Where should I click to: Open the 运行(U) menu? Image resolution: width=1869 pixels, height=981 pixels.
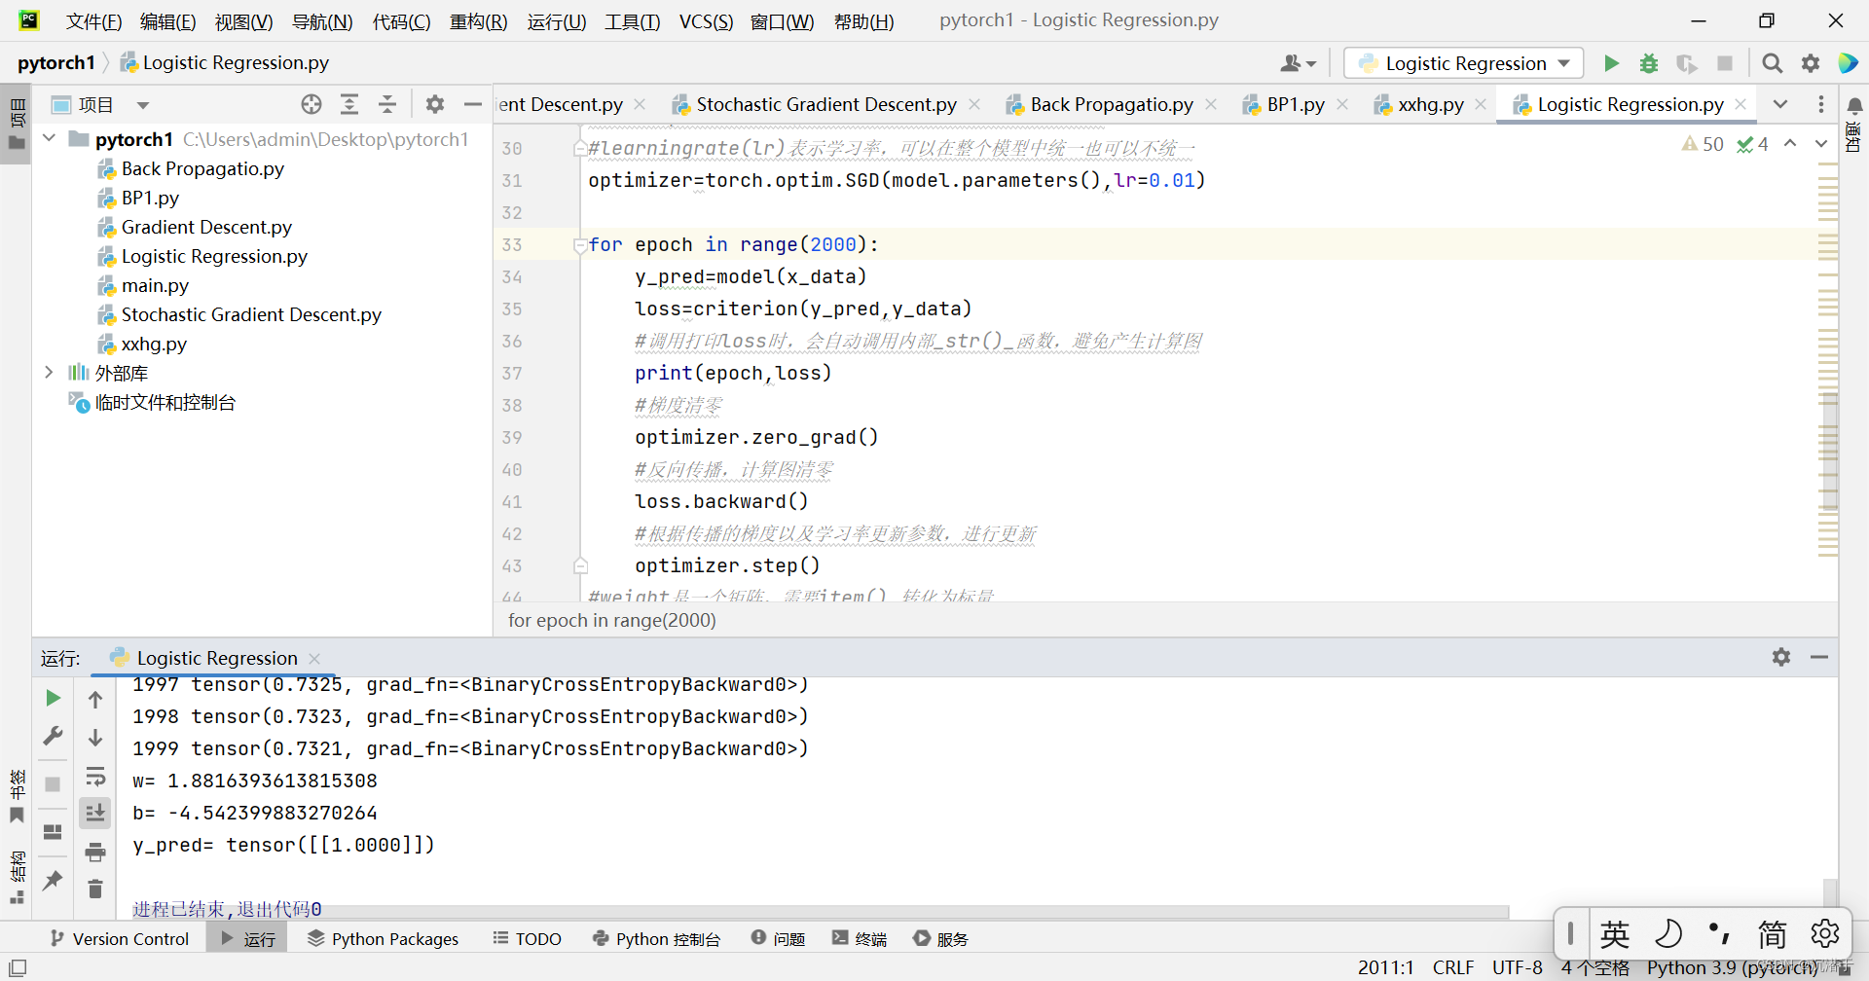(556, 21)
